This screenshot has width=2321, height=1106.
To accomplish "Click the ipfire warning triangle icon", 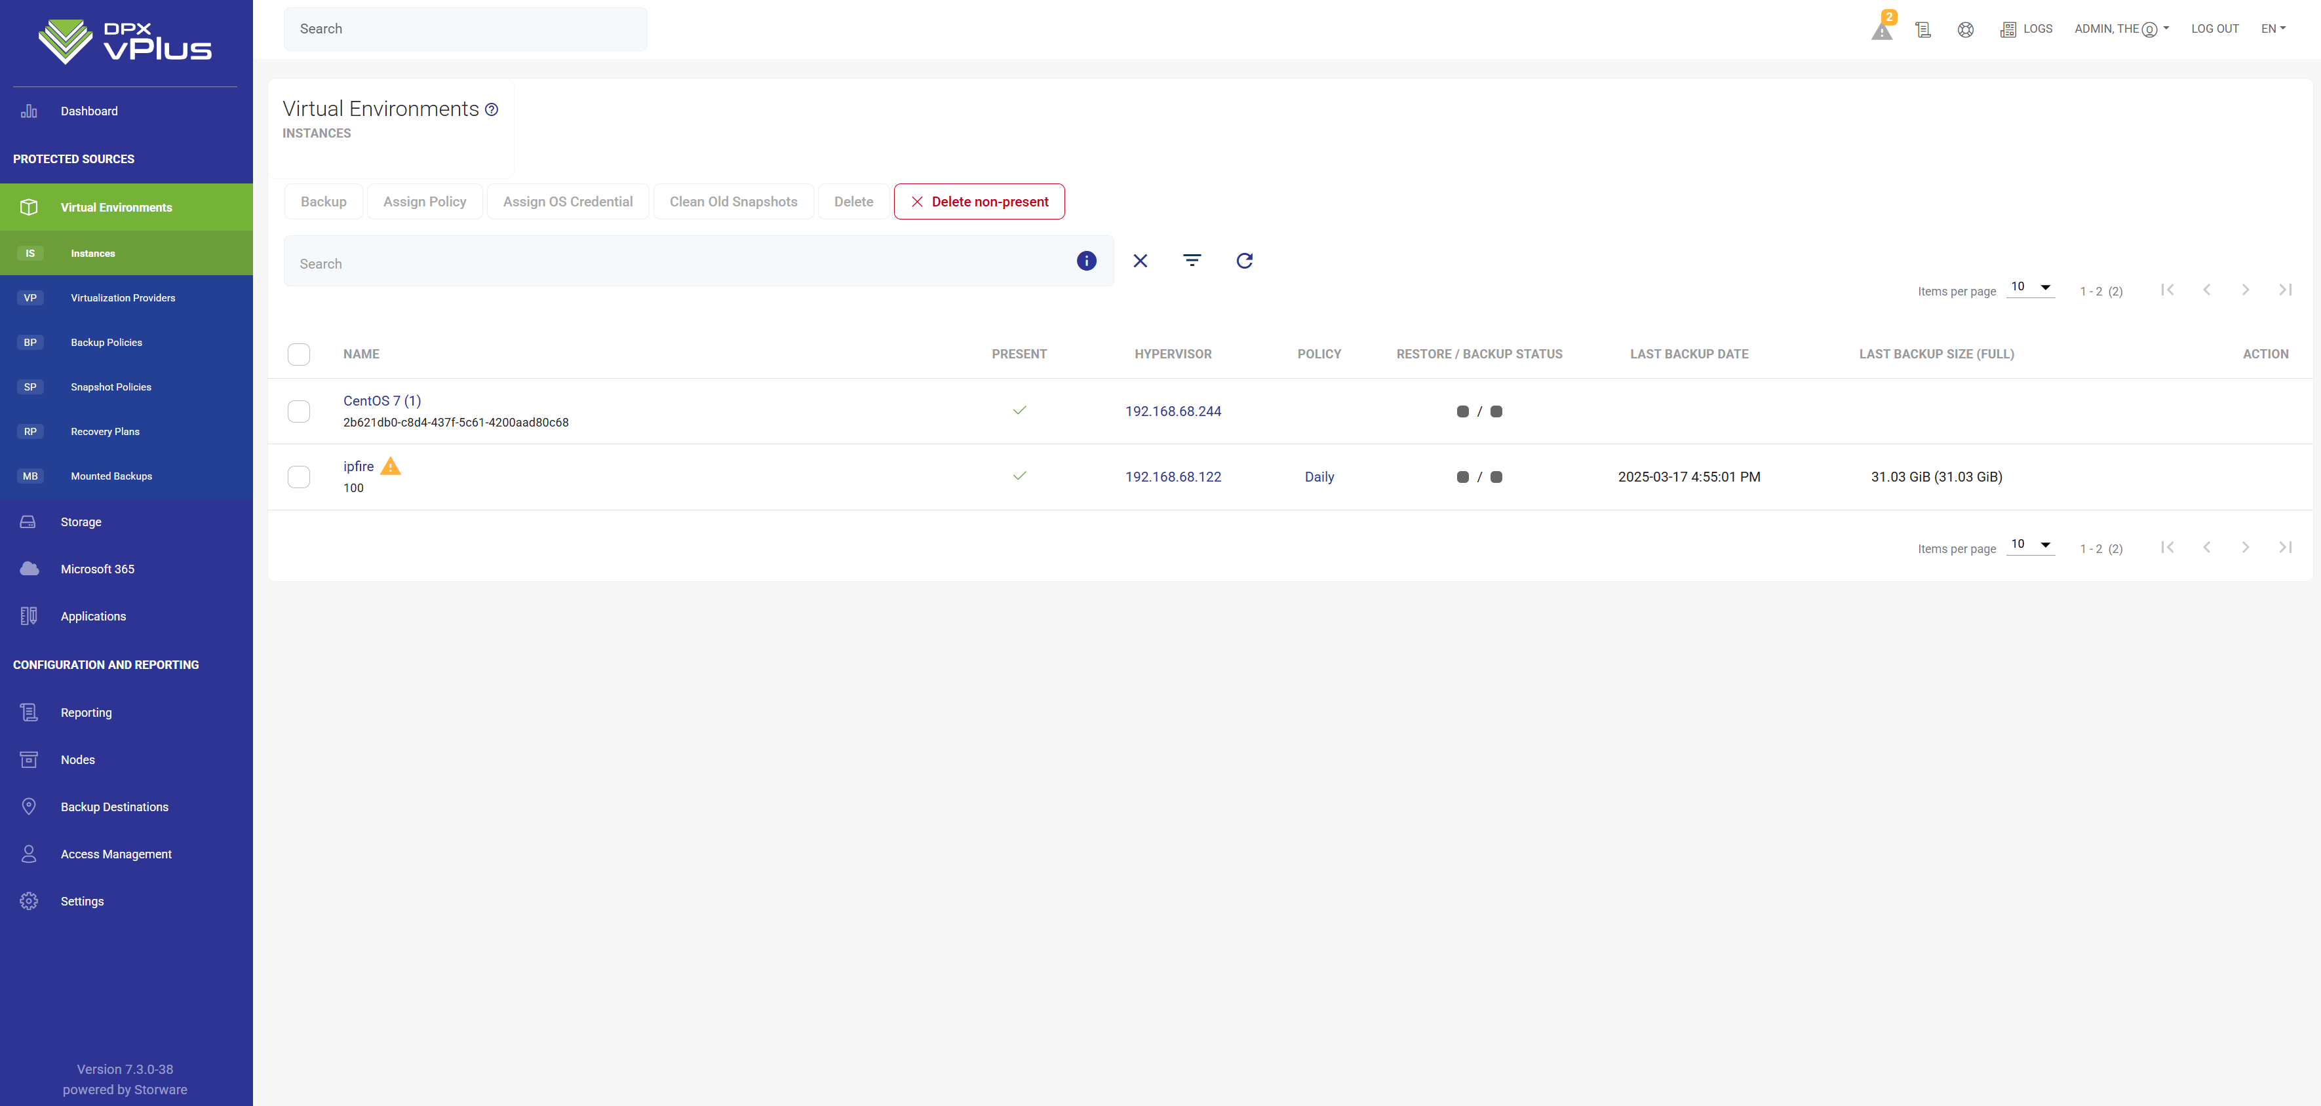I will [390, 467].
